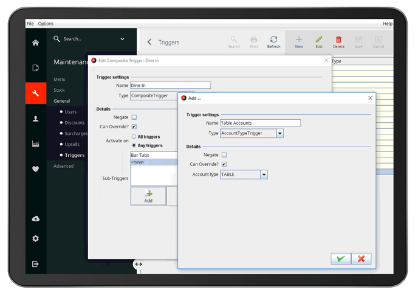
Task: Expand the AccountTypeTrigger Type dropdown
Action: coord(279,133)
